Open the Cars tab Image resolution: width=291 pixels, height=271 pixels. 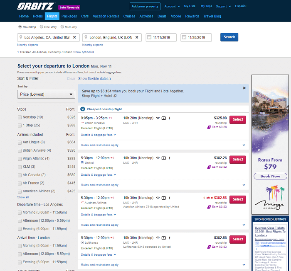click(x=85, y=16)
